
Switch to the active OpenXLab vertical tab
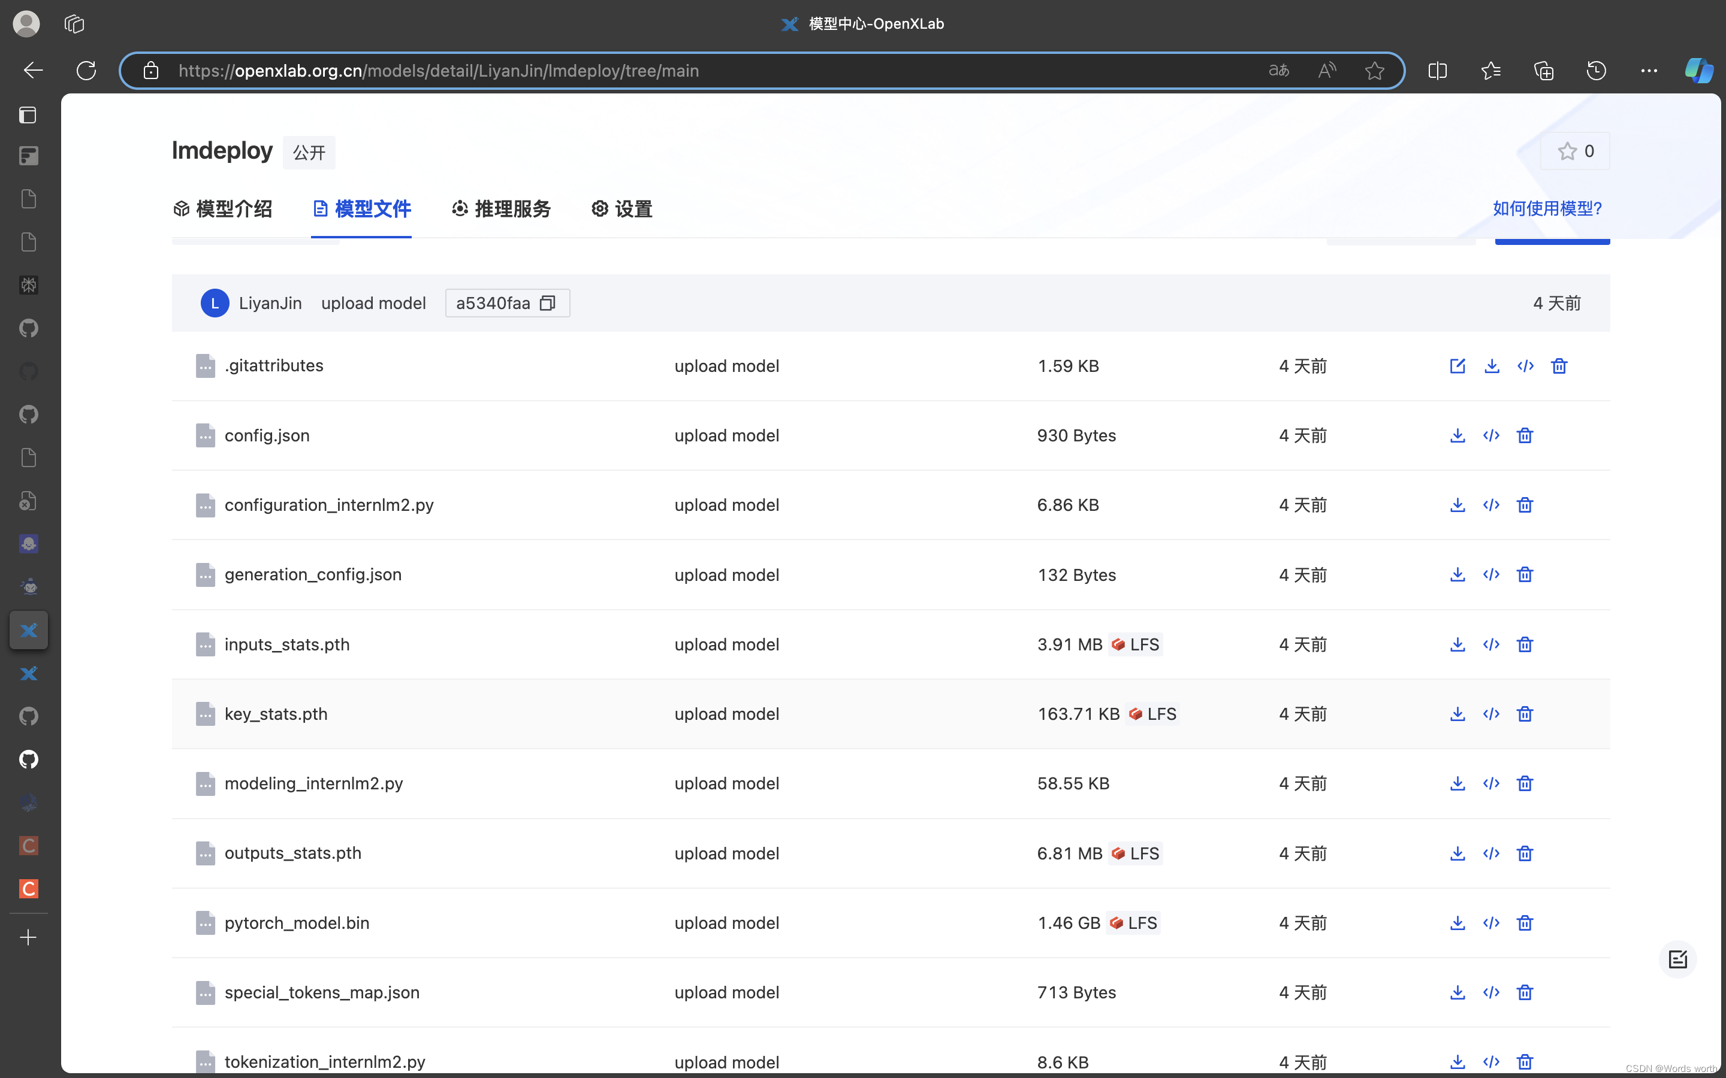[x=29, y=630]
